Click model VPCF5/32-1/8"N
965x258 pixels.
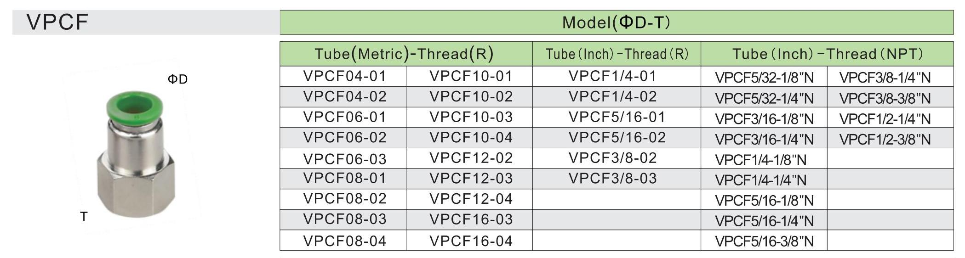click(x=764, y=78)
